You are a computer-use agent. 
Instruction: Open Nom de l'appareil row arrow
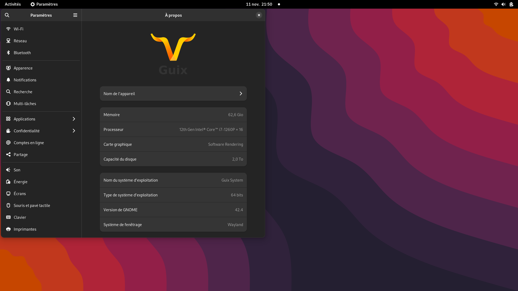point(241,93)
